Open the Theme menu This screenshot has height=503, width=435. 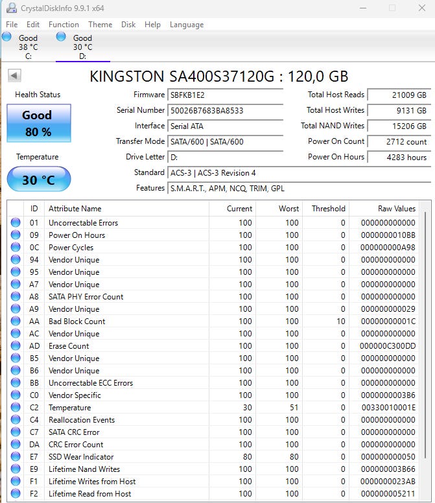pos(100,25)
